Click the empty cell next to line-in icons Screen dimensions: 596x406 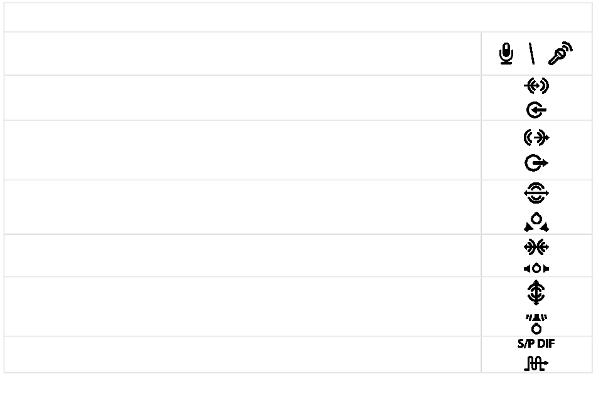click(243, 98)
